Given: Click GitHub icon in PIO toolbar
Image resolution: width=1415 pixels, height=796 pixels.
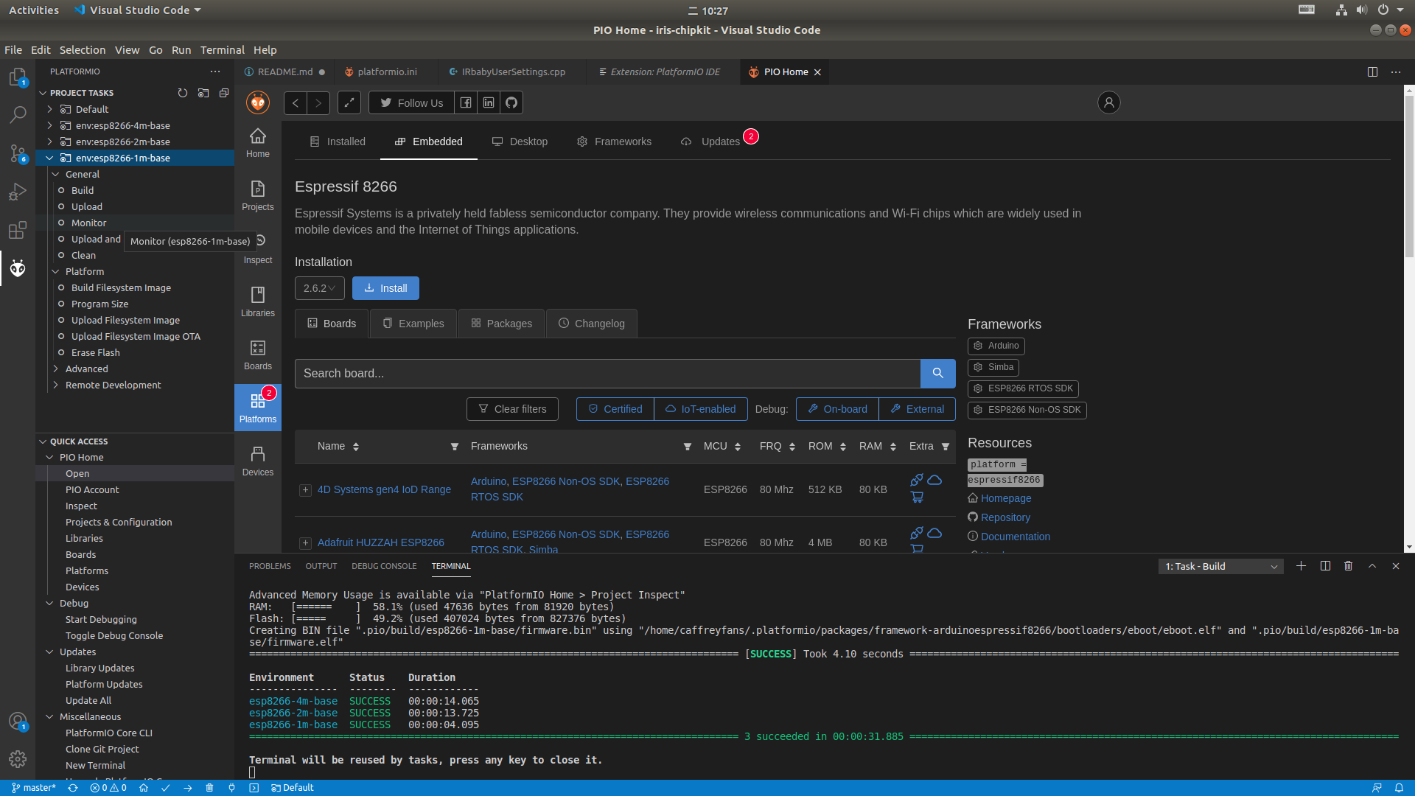Looking at the screenshot, I should 511,103.
